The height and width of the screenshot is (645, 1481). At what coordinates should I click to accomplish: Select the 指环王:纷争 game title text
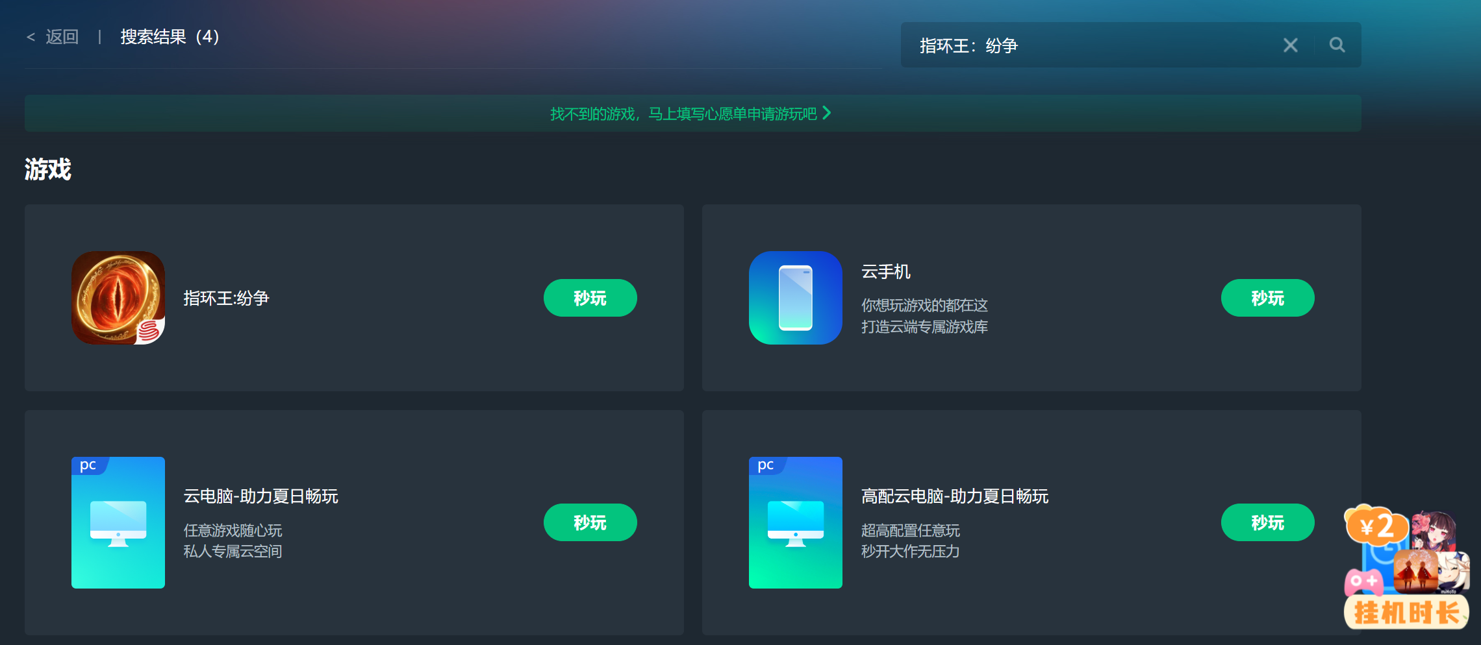226,298
